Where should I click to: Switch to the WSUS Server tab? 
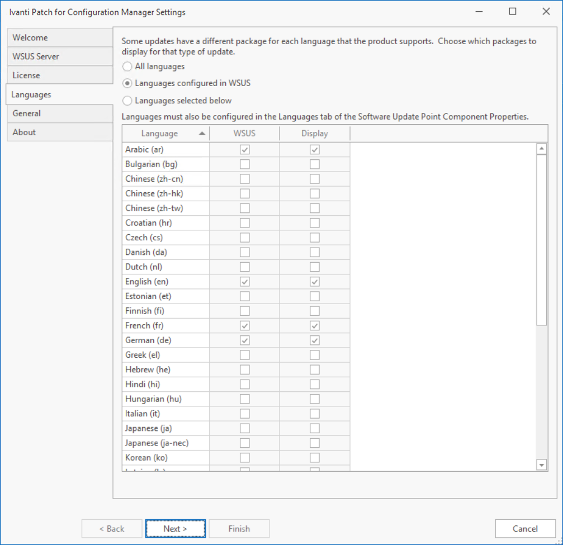tap(59, 56)
